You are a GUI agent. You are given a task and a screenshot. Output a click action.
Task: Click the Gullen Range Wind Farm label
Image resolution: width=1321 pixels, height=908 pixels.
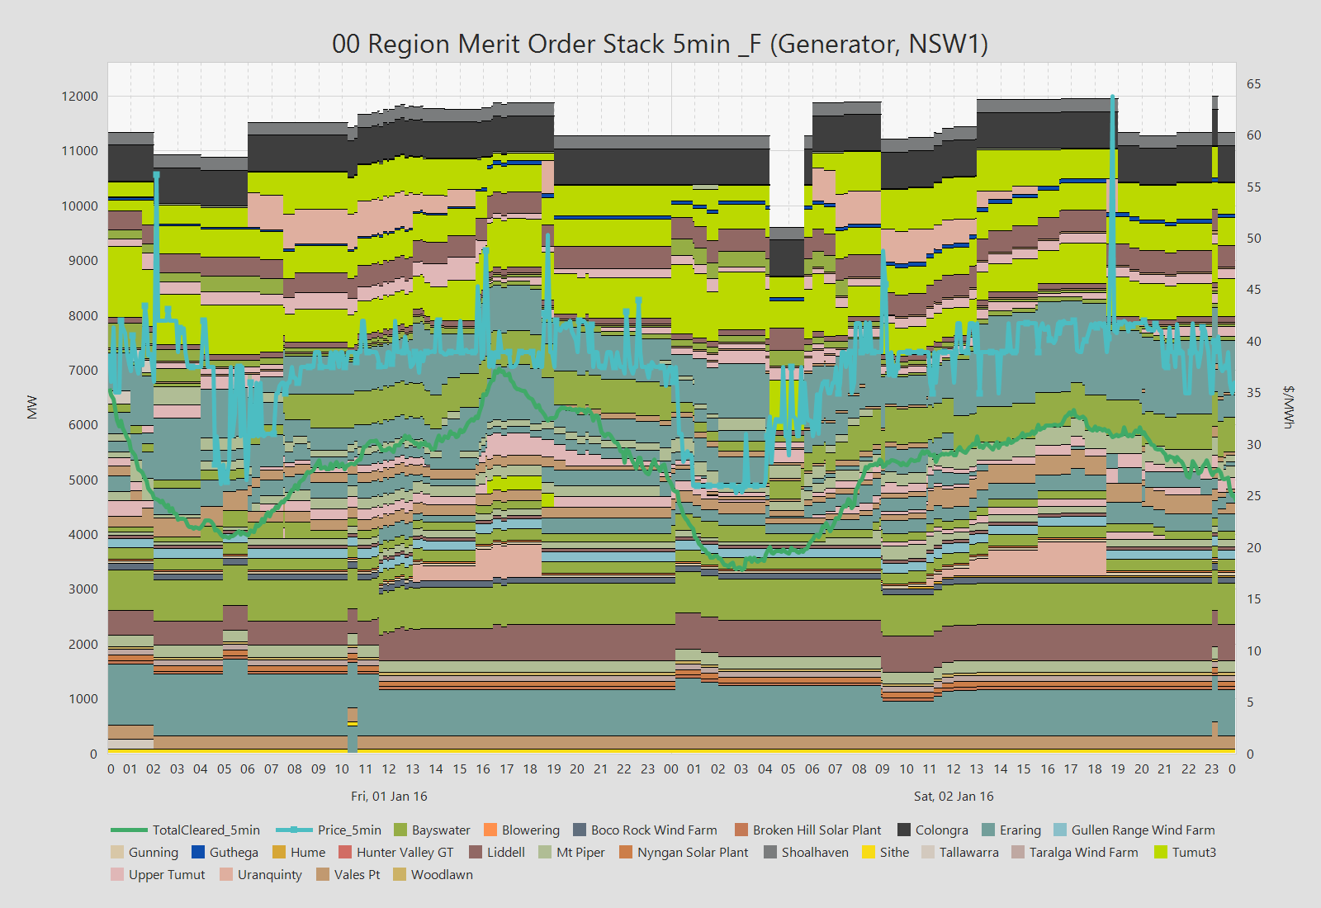(1143, 830)
